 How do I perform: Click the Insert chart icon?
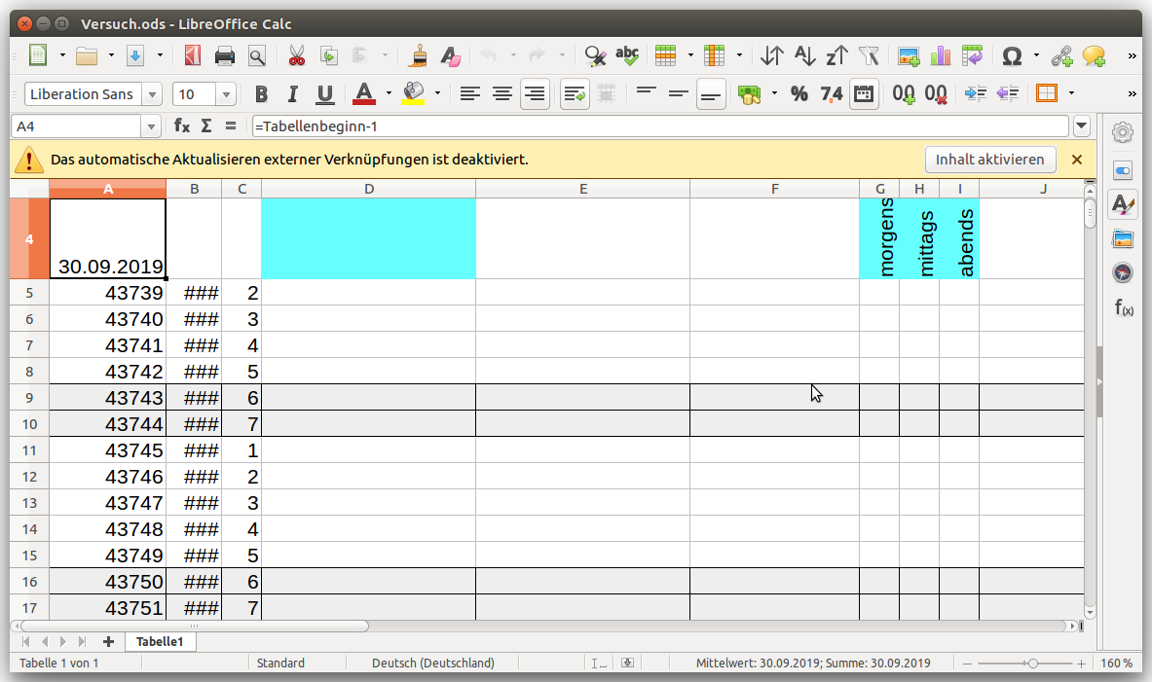[941, 55]
